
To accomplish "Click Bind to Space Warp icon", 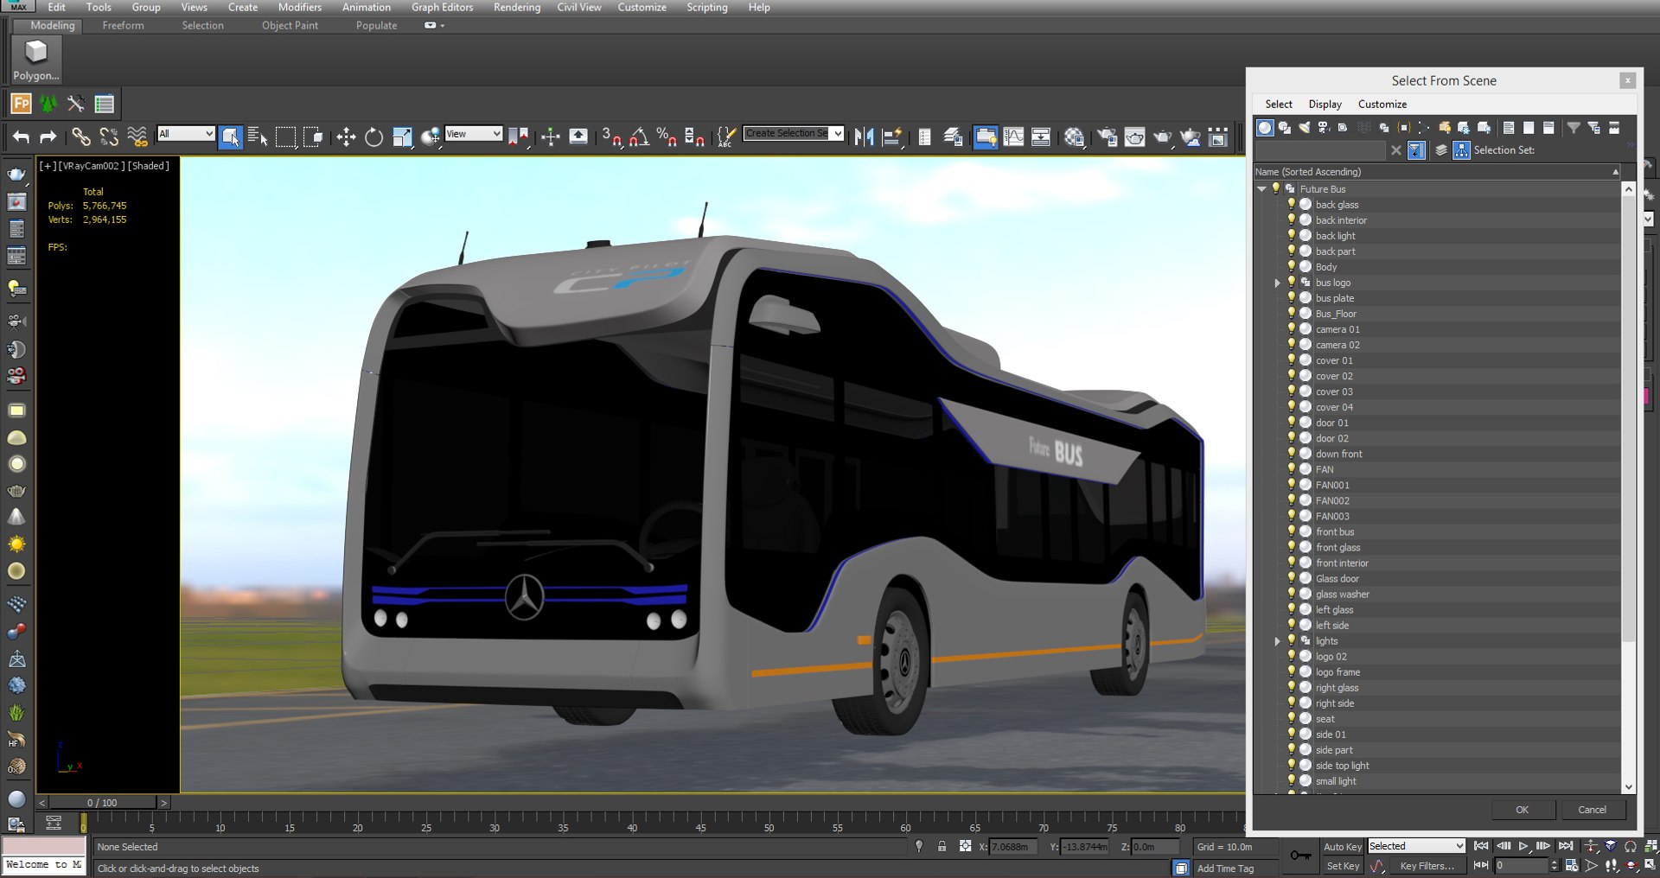I will coord(137,137).
